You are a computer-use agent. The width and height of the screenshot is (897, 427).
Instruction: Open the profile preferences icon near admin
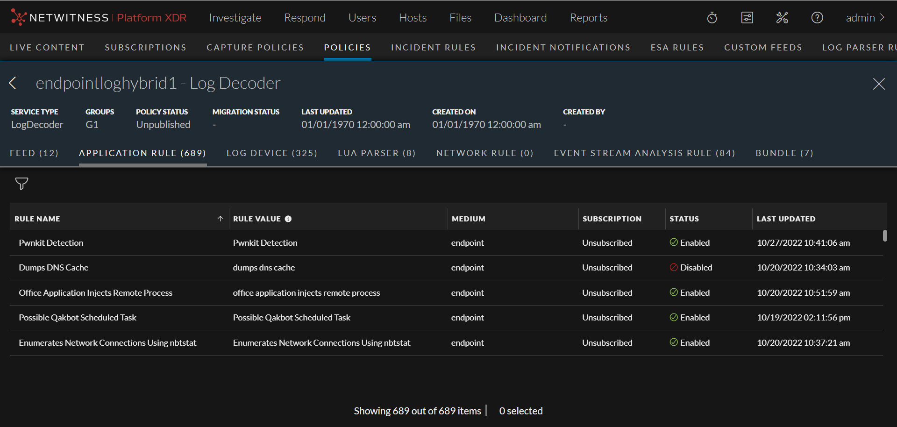tap(747, 17)
